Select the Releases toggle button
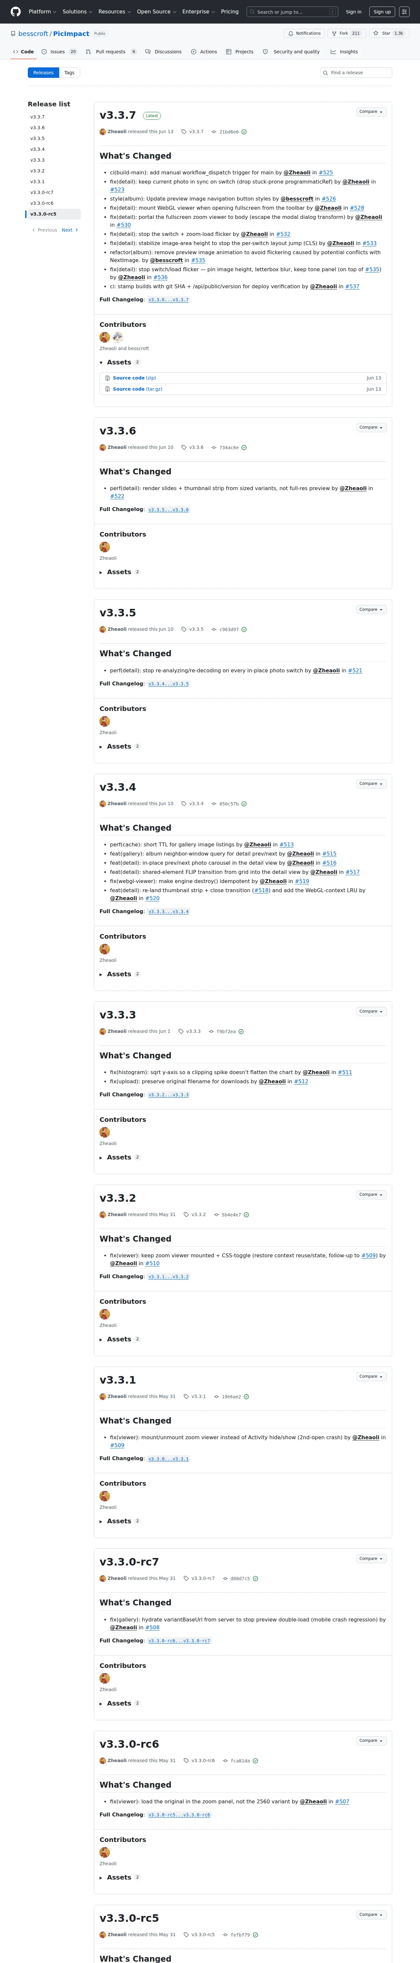The image size is (420, 1963). (x=44, y=72)
